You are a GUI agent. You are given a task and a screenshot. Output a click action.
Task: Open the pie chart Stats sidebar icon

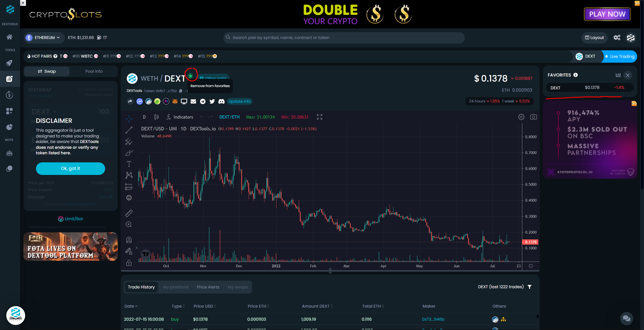click(10, 127)
